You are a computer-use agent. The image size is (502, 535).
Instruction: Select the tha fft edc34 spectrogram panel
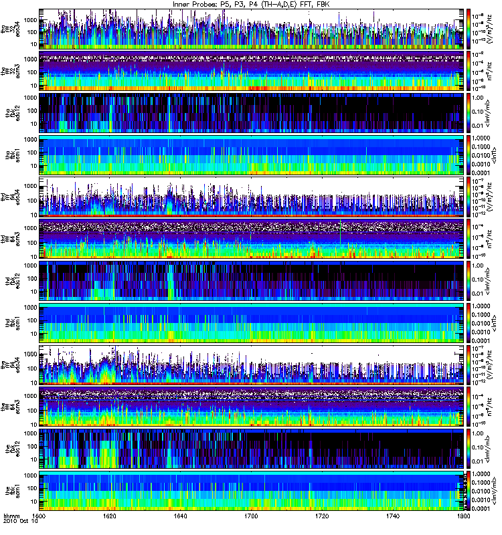pos(252,29)
